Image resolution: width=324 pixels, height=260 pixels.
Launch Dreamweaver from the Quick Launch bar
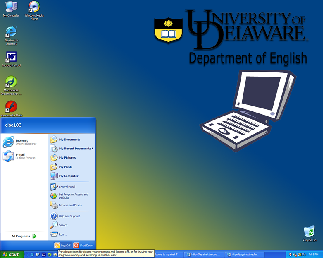click(50, 255)
